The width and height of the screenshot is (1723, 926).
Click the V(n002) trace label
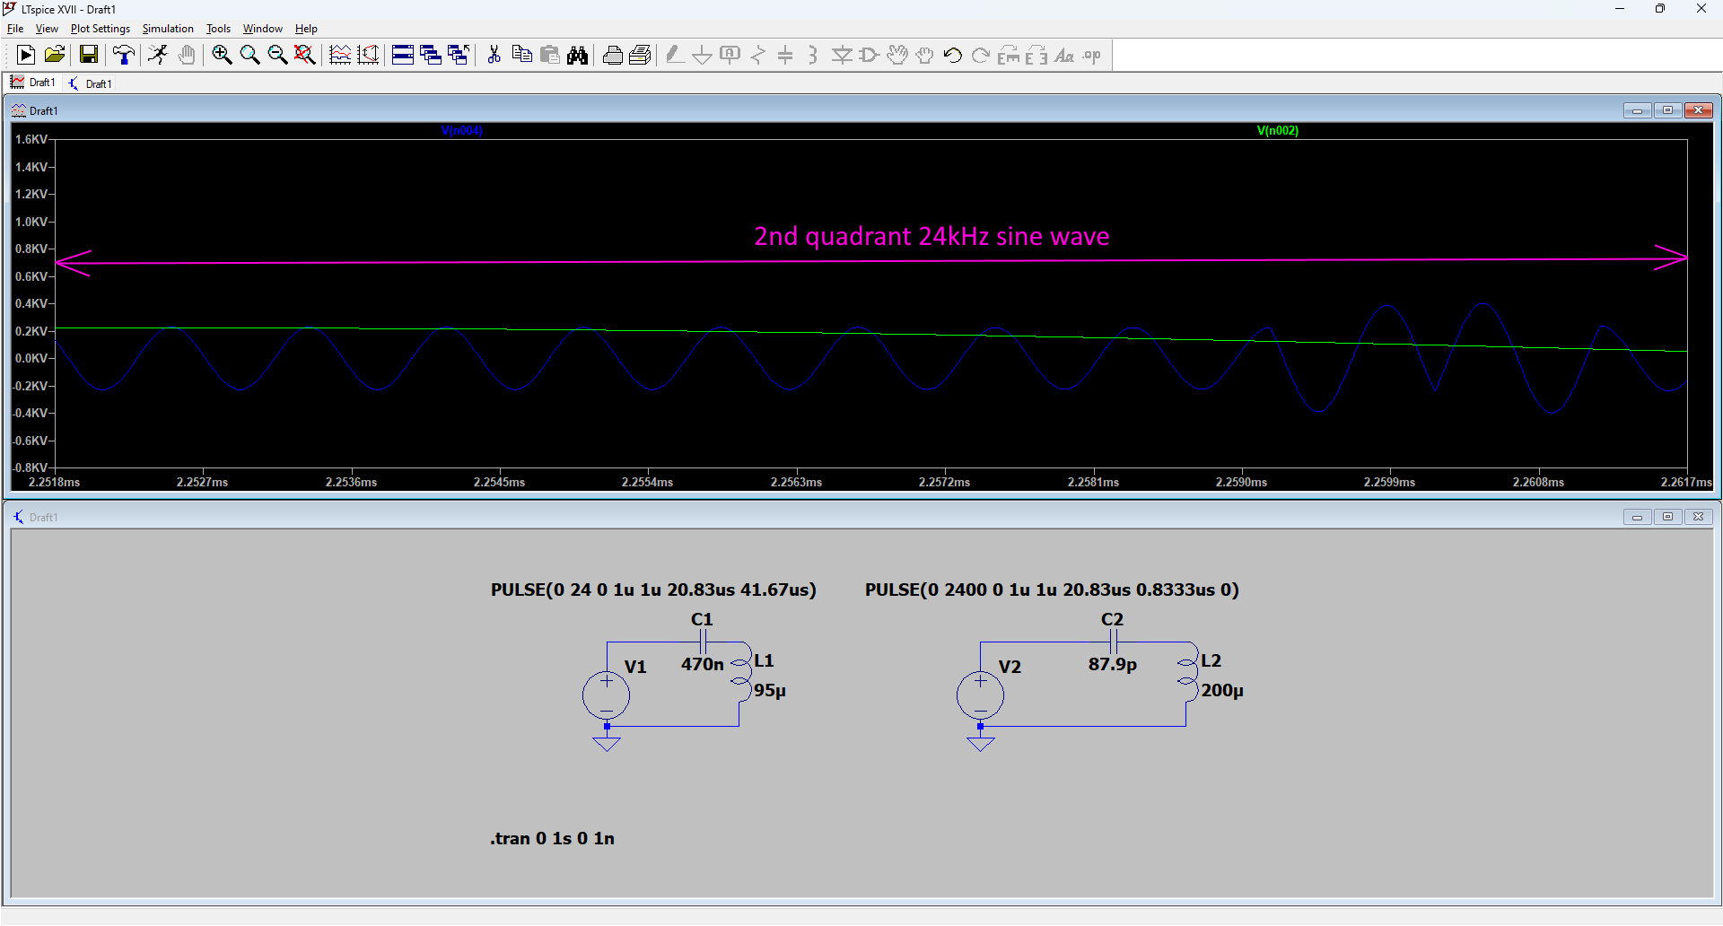click(1277, 131)
